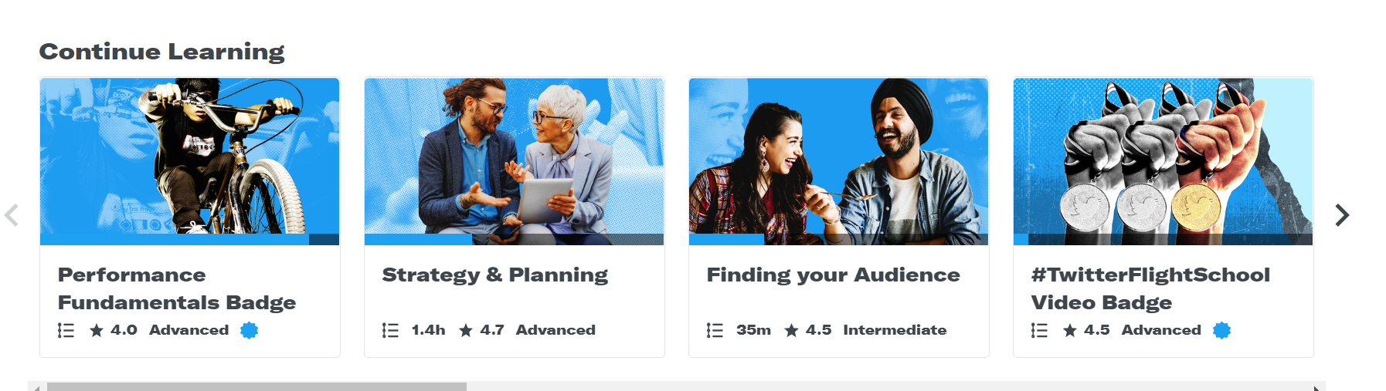
Task: Click list icon on Performance Fundamentals Badge card
Action: pyautogui.click(x=66, y=330)
